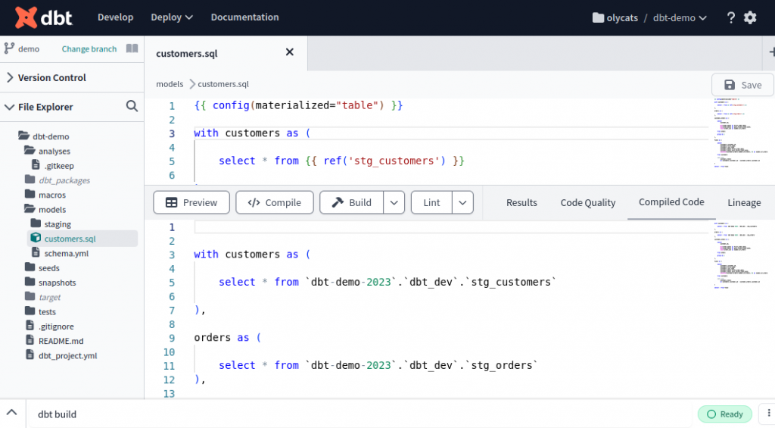The image size is (775, 428).
Task: Click the seeds folder icon
Action: point(30,267)
